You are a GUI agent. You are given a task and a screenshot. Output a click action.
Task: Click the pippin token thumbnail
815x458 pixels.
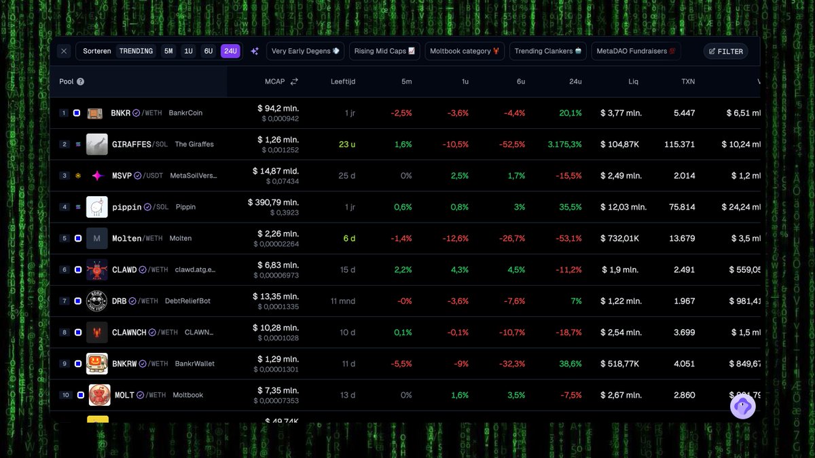tap(96, 207)
